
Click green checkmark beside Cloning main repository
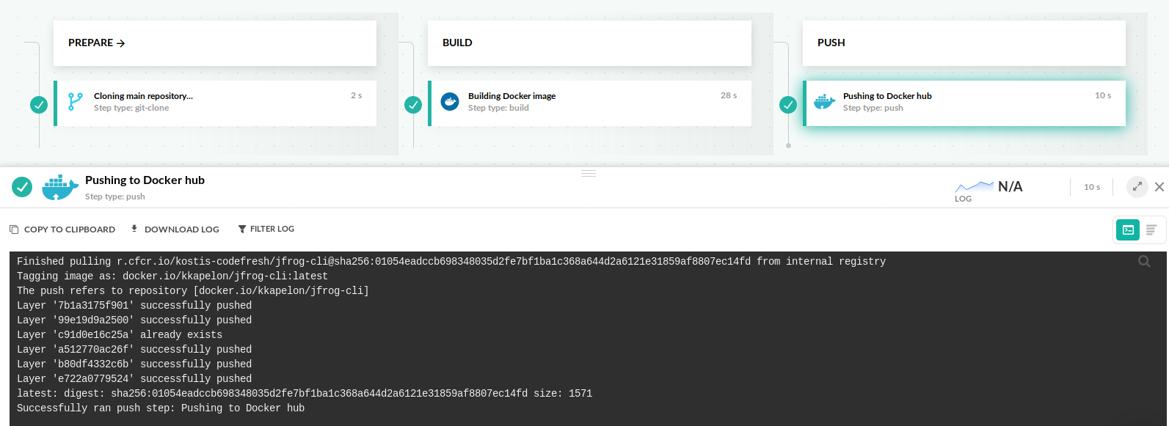pos(39,105)
